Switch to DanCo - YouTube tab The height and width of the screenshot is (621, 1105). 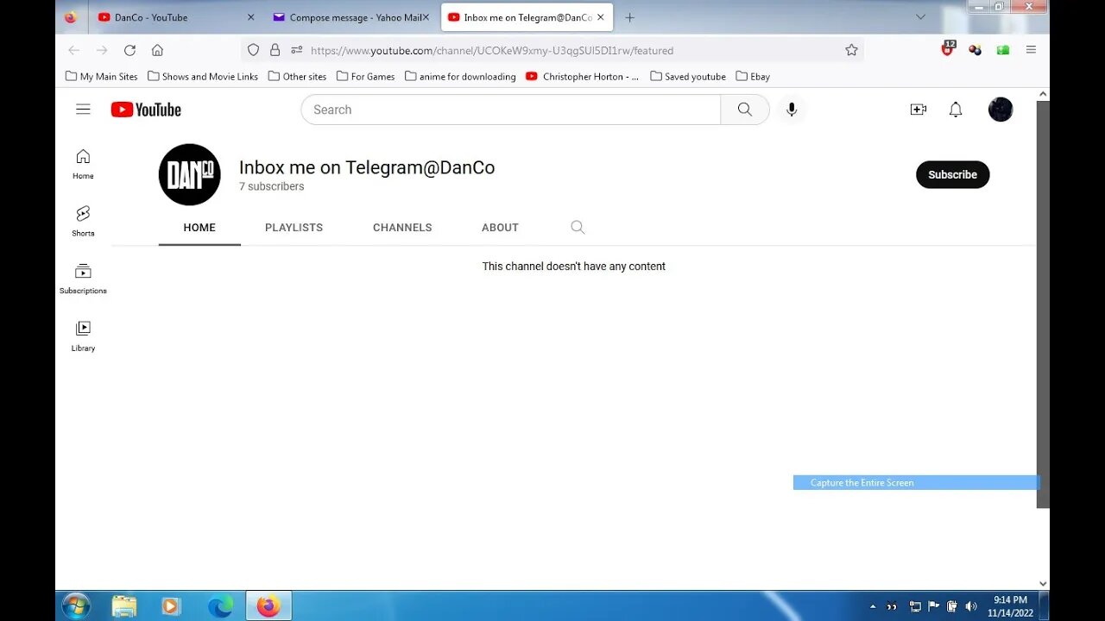(177, 17)
